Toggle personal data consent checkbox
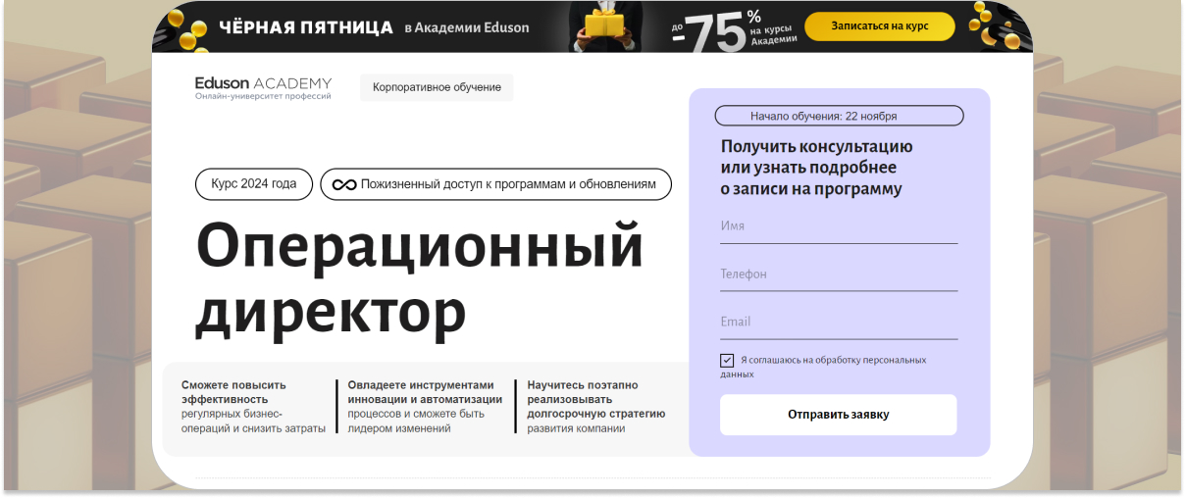Screen dimensions: 1185x498 pyautogui.click(x=727, y=361)
